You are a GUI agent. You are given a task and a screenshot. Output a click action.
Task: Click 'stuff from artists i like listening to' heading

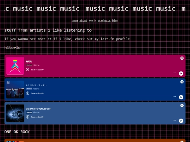tap(48, 30)
